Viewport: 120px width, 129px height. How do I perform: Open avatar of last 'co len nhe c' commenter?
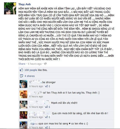23,125
